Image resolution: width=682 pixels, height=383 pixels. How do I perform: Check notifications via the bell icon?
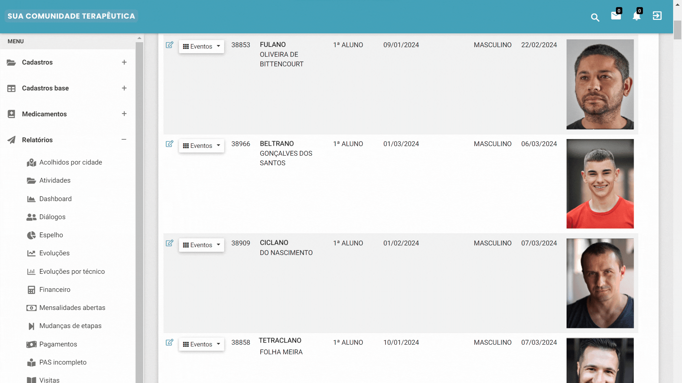637,17
